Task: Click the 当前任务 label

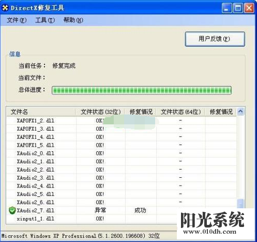Action: click(x=32, y=66)
